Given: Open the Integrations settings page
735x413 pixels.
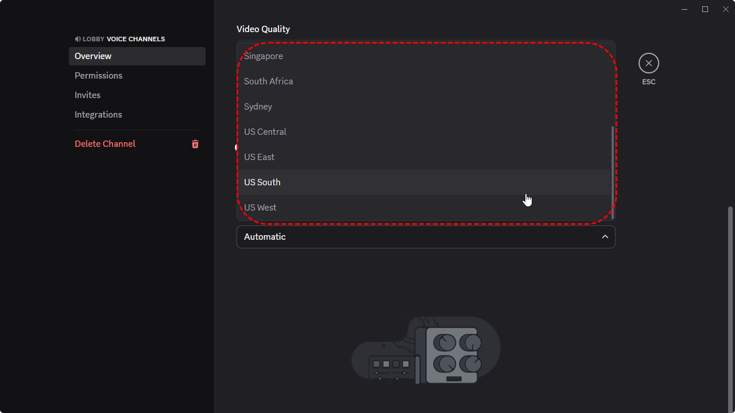Looking at the screenshot, I should [98, 115].
